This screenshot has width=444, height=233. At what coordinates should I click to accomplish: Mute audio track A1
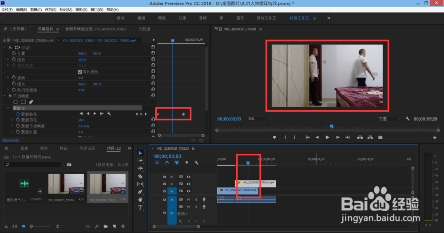[188, 199]
